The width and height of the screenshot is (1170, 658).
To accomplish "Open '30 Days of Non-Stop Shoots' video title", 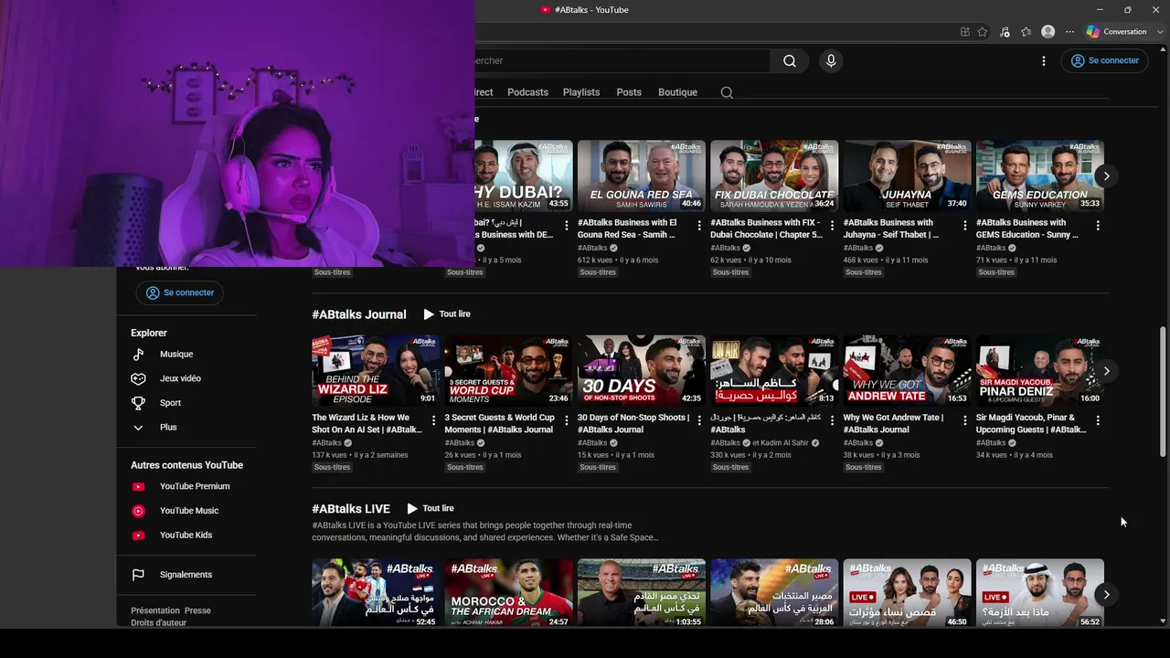I will click(x=633, y=424).
